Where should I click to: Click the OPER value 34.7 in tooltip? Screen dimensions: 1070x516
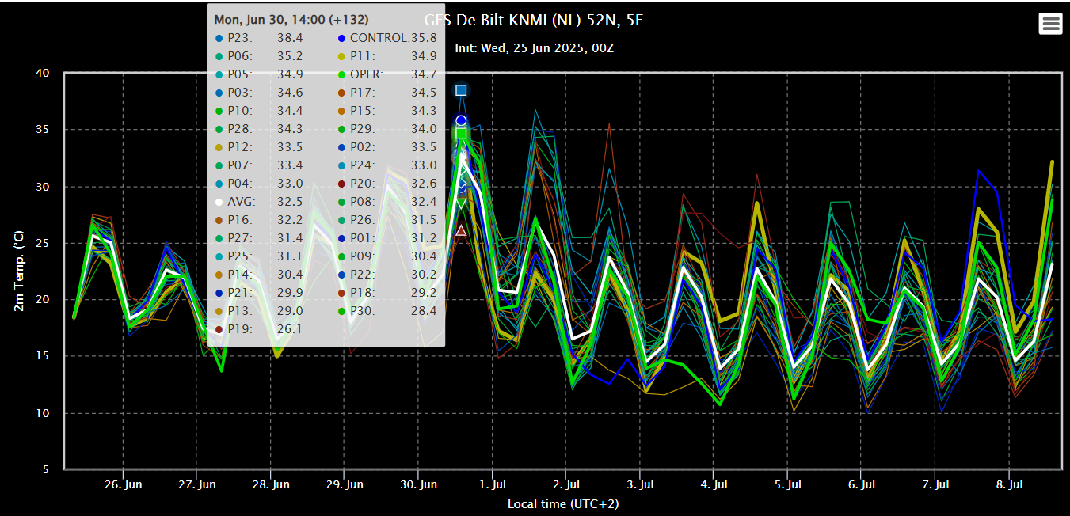pyautogui.click(x=424, y=74)
